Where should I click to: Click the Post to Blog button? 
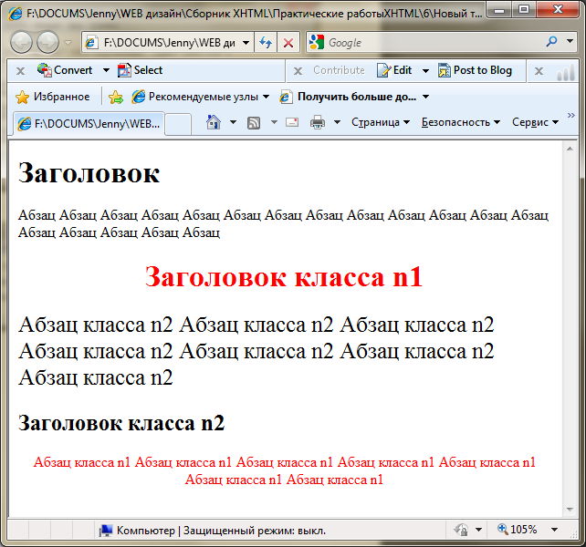(475, 70)
